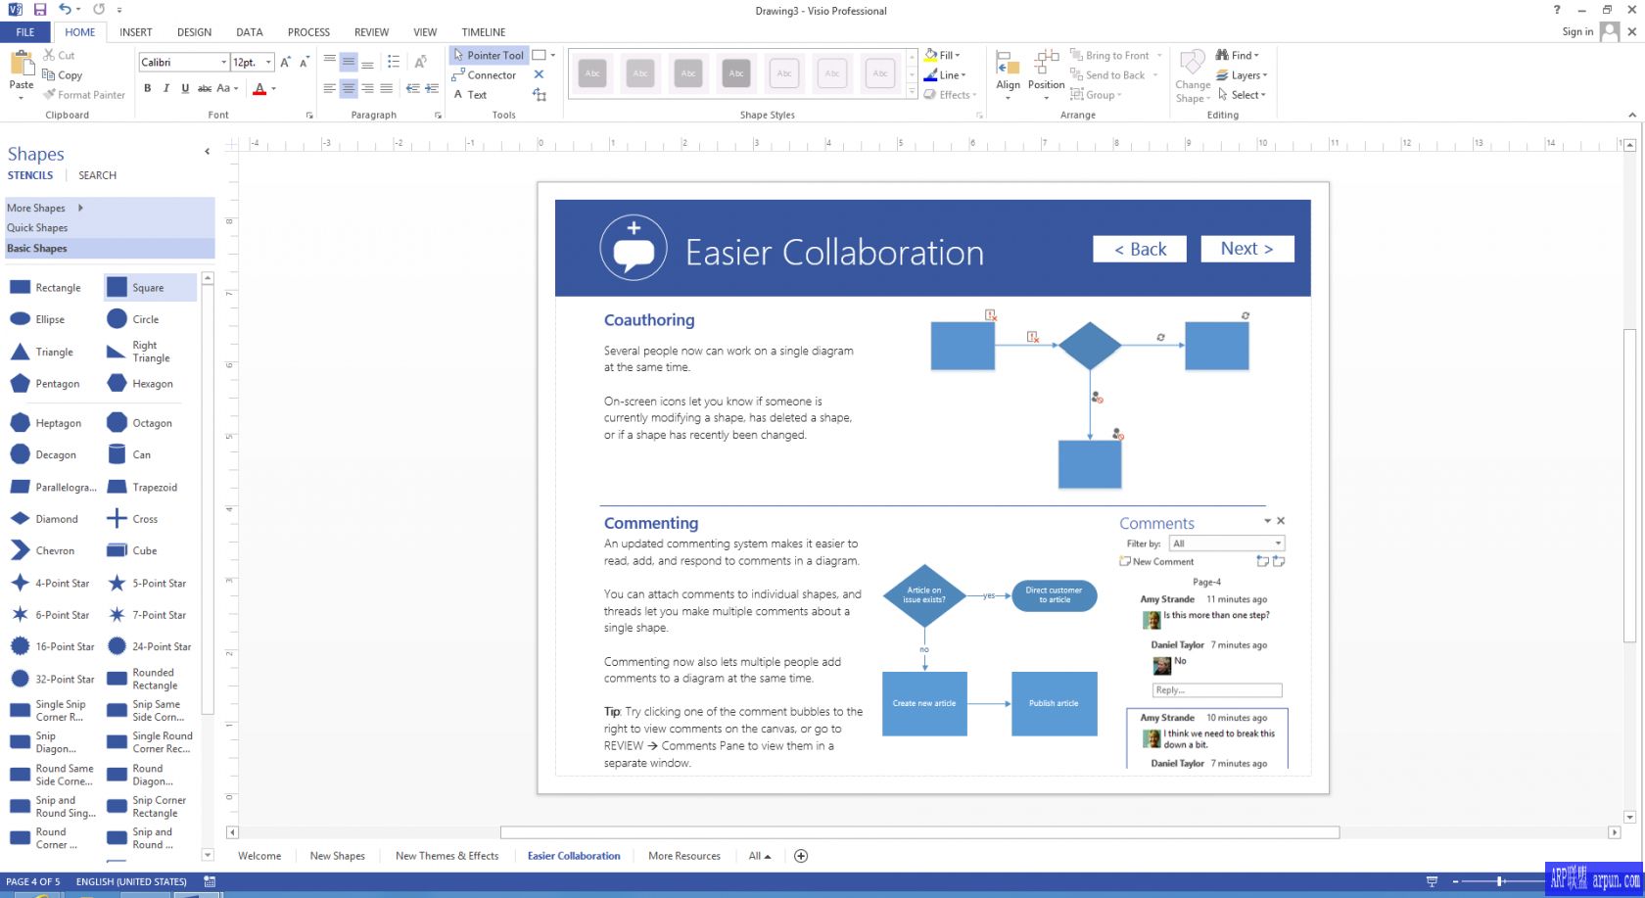Click the Next button on the diagram
Screen dimensions: 1645x898
point(1246,249)
